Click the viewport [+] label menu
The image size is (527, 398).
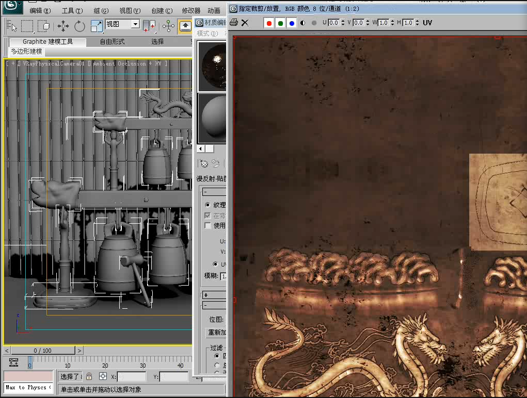coord(13,63)
